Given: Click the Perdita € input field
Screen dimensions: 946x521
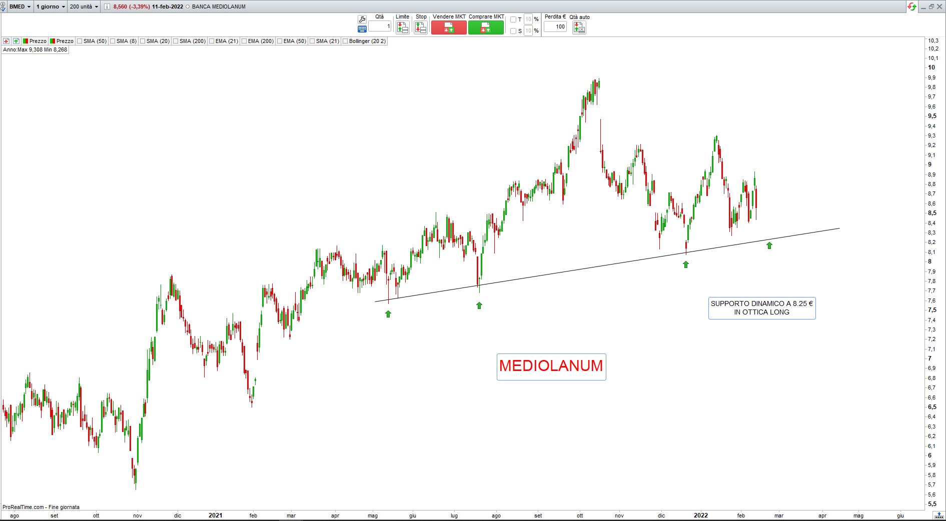Looking at the screenshot, I should 555,27.
